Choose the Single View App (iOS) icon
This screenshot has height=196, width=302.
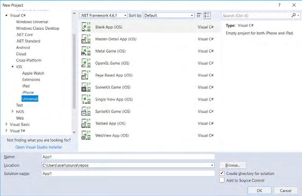(86, 99)
